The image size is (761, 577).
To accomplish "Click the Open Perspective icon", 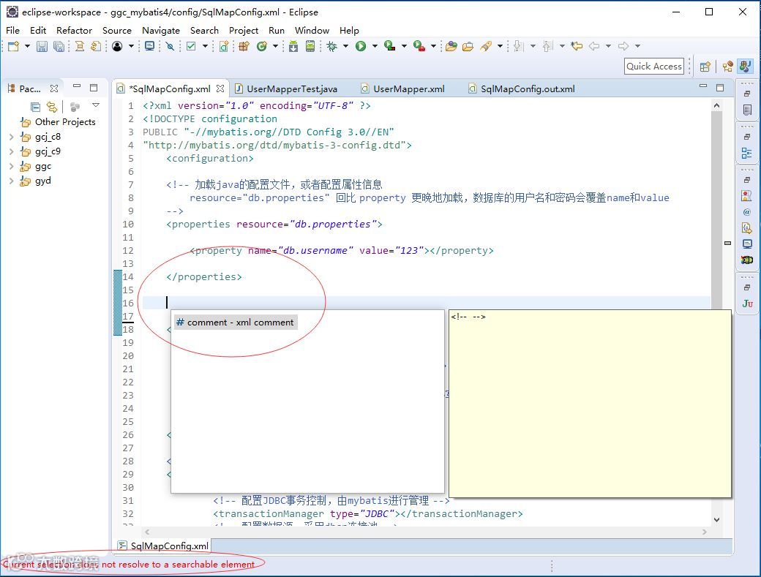I will (x=705, y=67).
